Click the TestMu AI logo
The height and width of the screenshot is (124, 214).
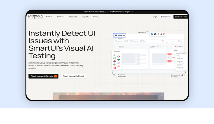click(36, 16)
